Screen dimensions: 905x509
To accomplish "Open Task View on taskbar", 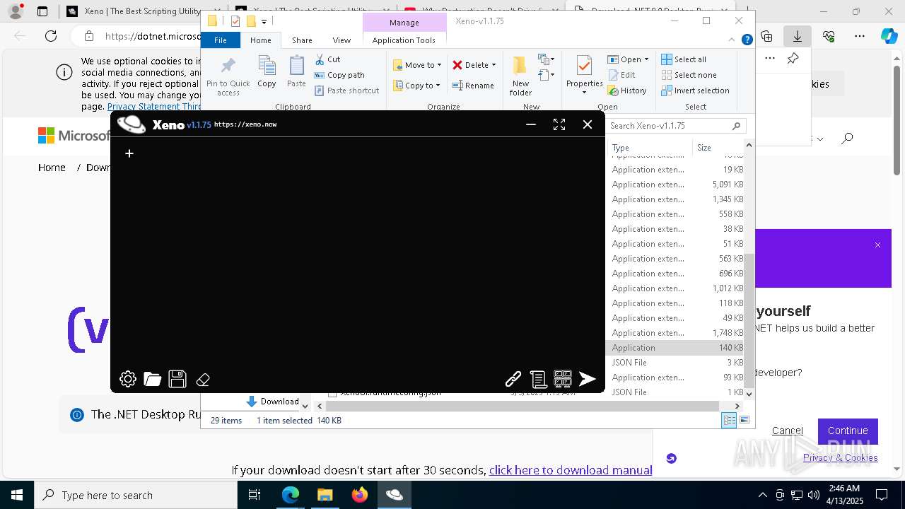I will 255,495.
